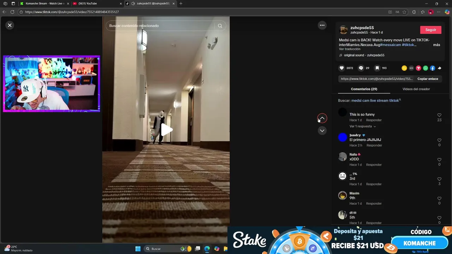Reply to Jandry's "El primero JAJAJAJ" comment
452x254 pixels.
[x=374, y=145]
